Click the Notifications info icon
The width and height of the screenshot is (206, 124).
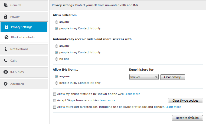point(6,49)
